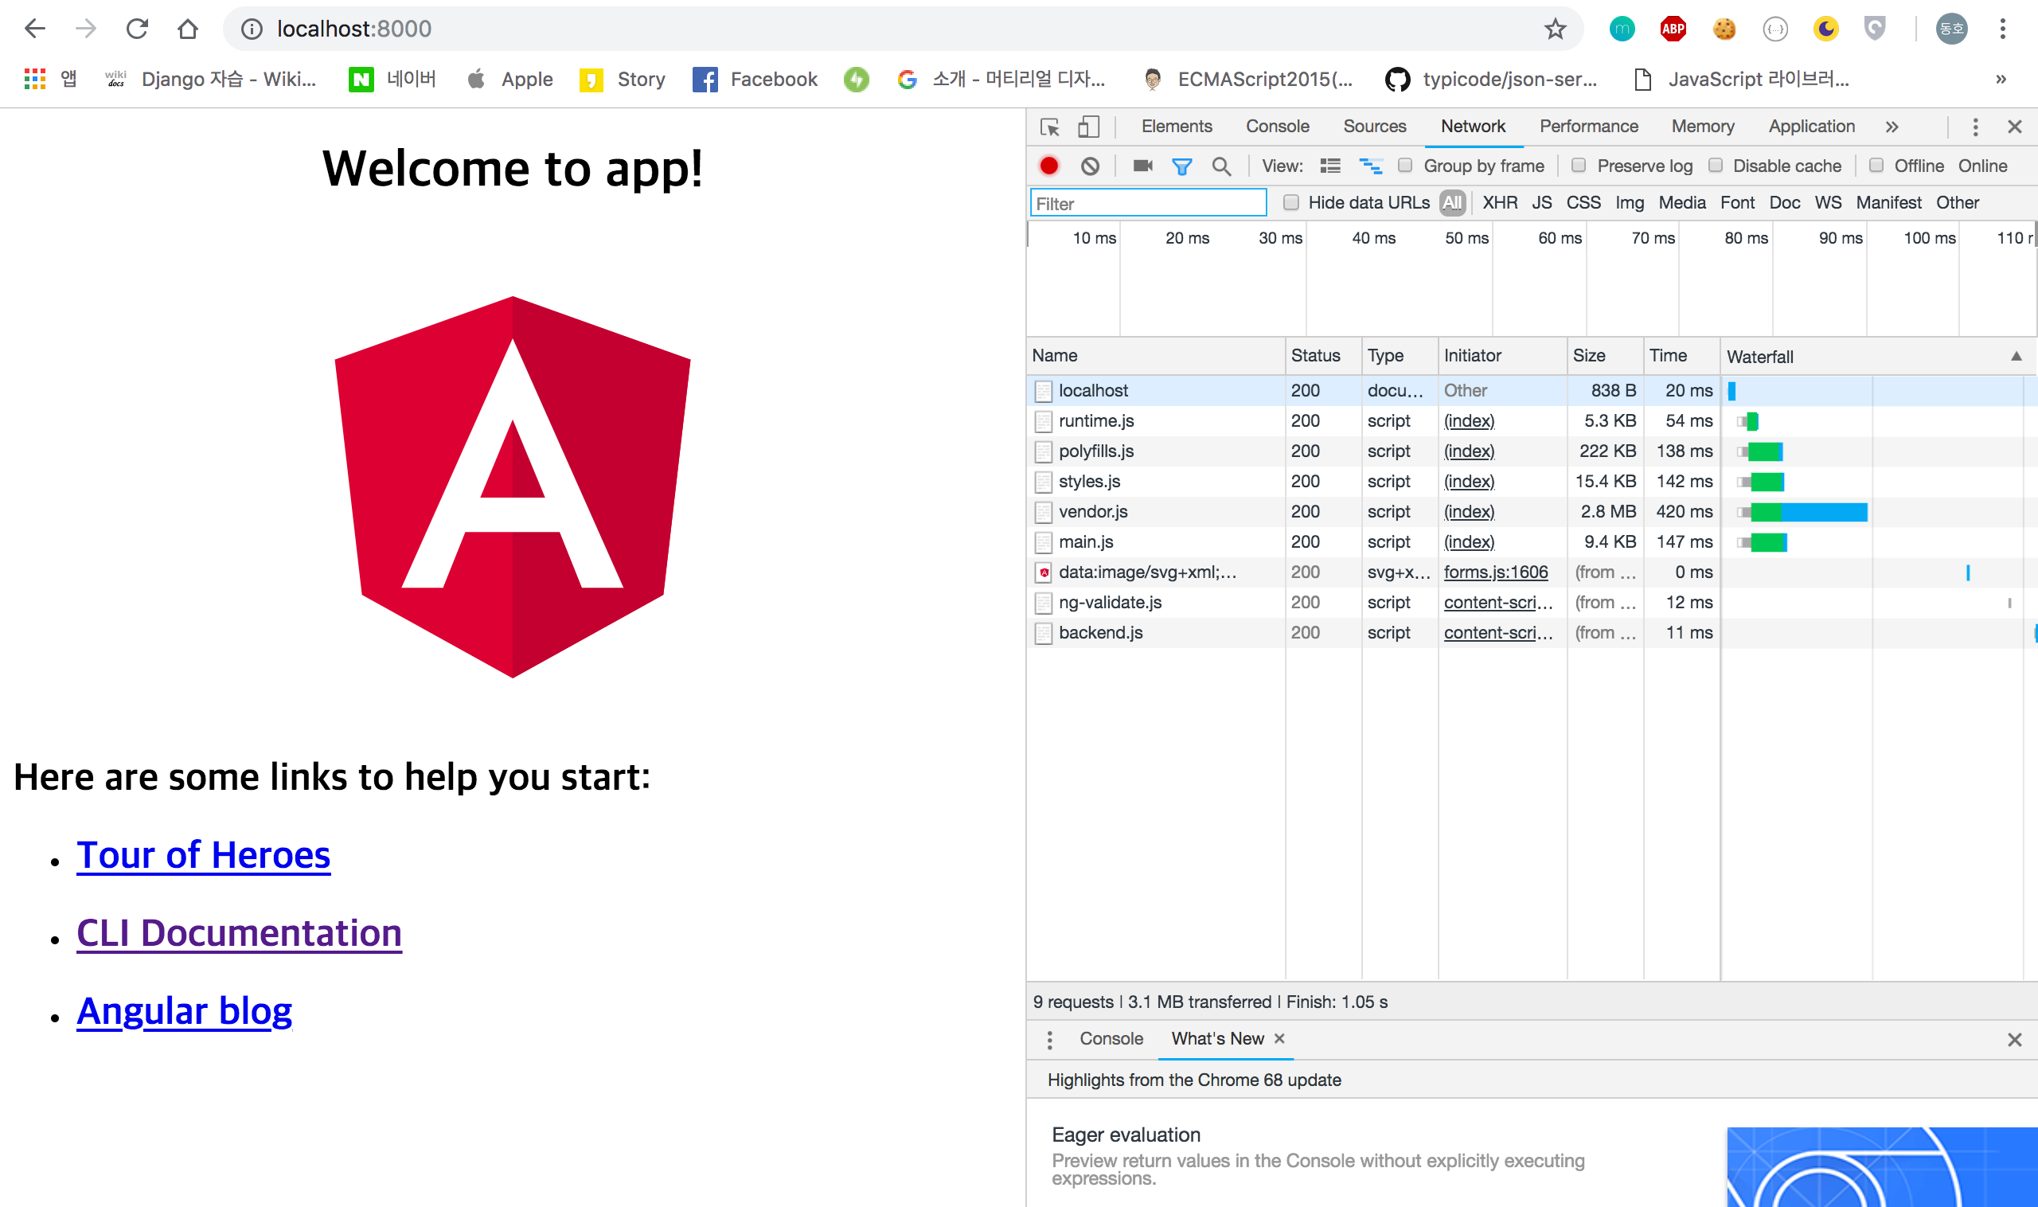Image resolution: width=2038 pixels, height=1207 pixels.
Task: Click inside the network Filter field
Action: [1148, 203]
